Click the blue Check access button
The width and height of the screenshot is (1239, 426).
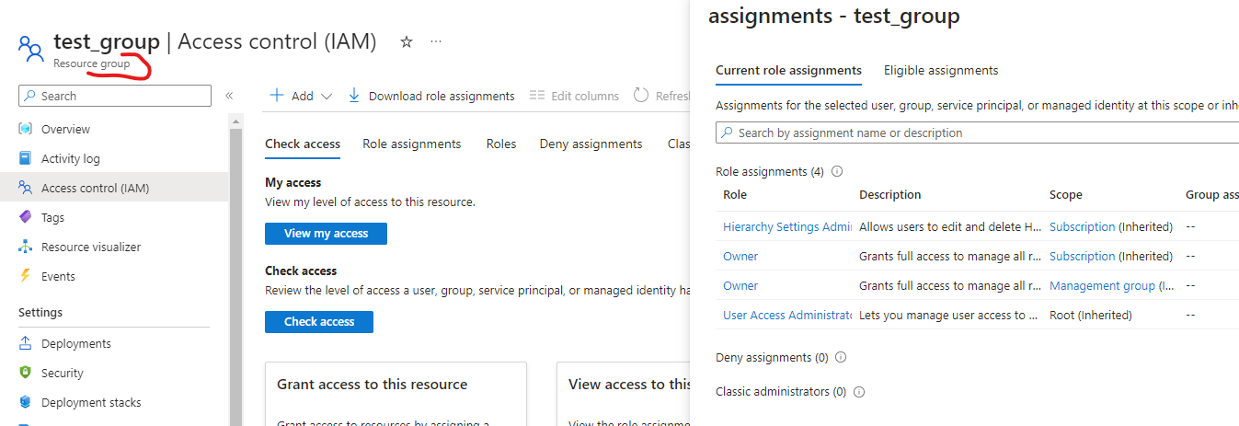tap(318, 322)
